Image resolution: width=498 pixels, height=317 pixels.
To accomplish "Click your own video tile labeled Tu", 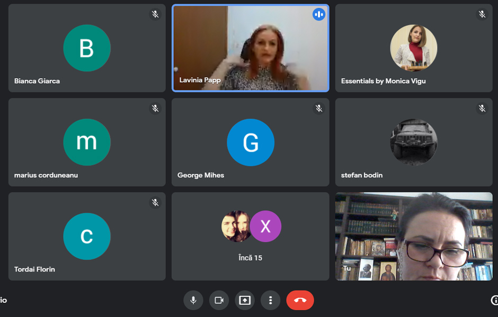I will point(414,236).
